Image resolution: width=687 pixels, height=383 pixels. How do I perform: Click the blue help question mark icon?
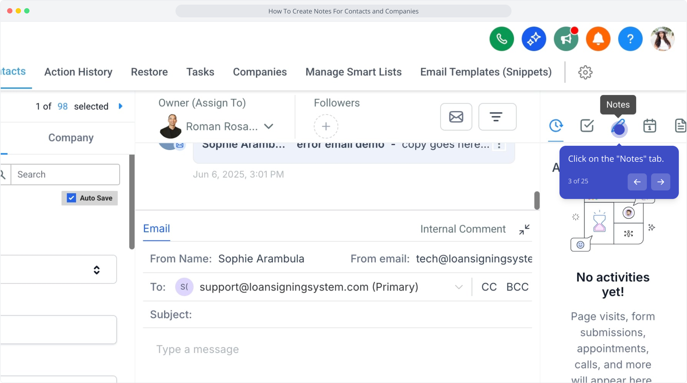(x=630, y=39)
